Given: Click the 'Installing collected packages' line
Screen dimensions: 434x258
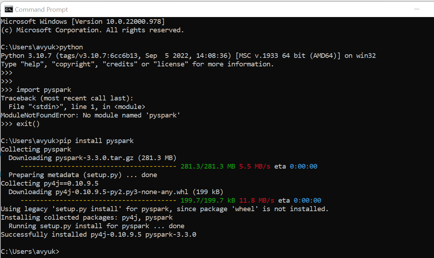Looking at the screenshot, I should click(87, 218).
